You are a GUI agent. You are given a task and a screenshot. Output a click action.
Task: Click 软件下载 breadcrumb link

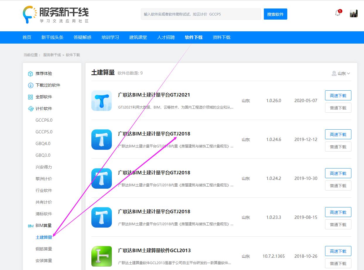[73, 55]
